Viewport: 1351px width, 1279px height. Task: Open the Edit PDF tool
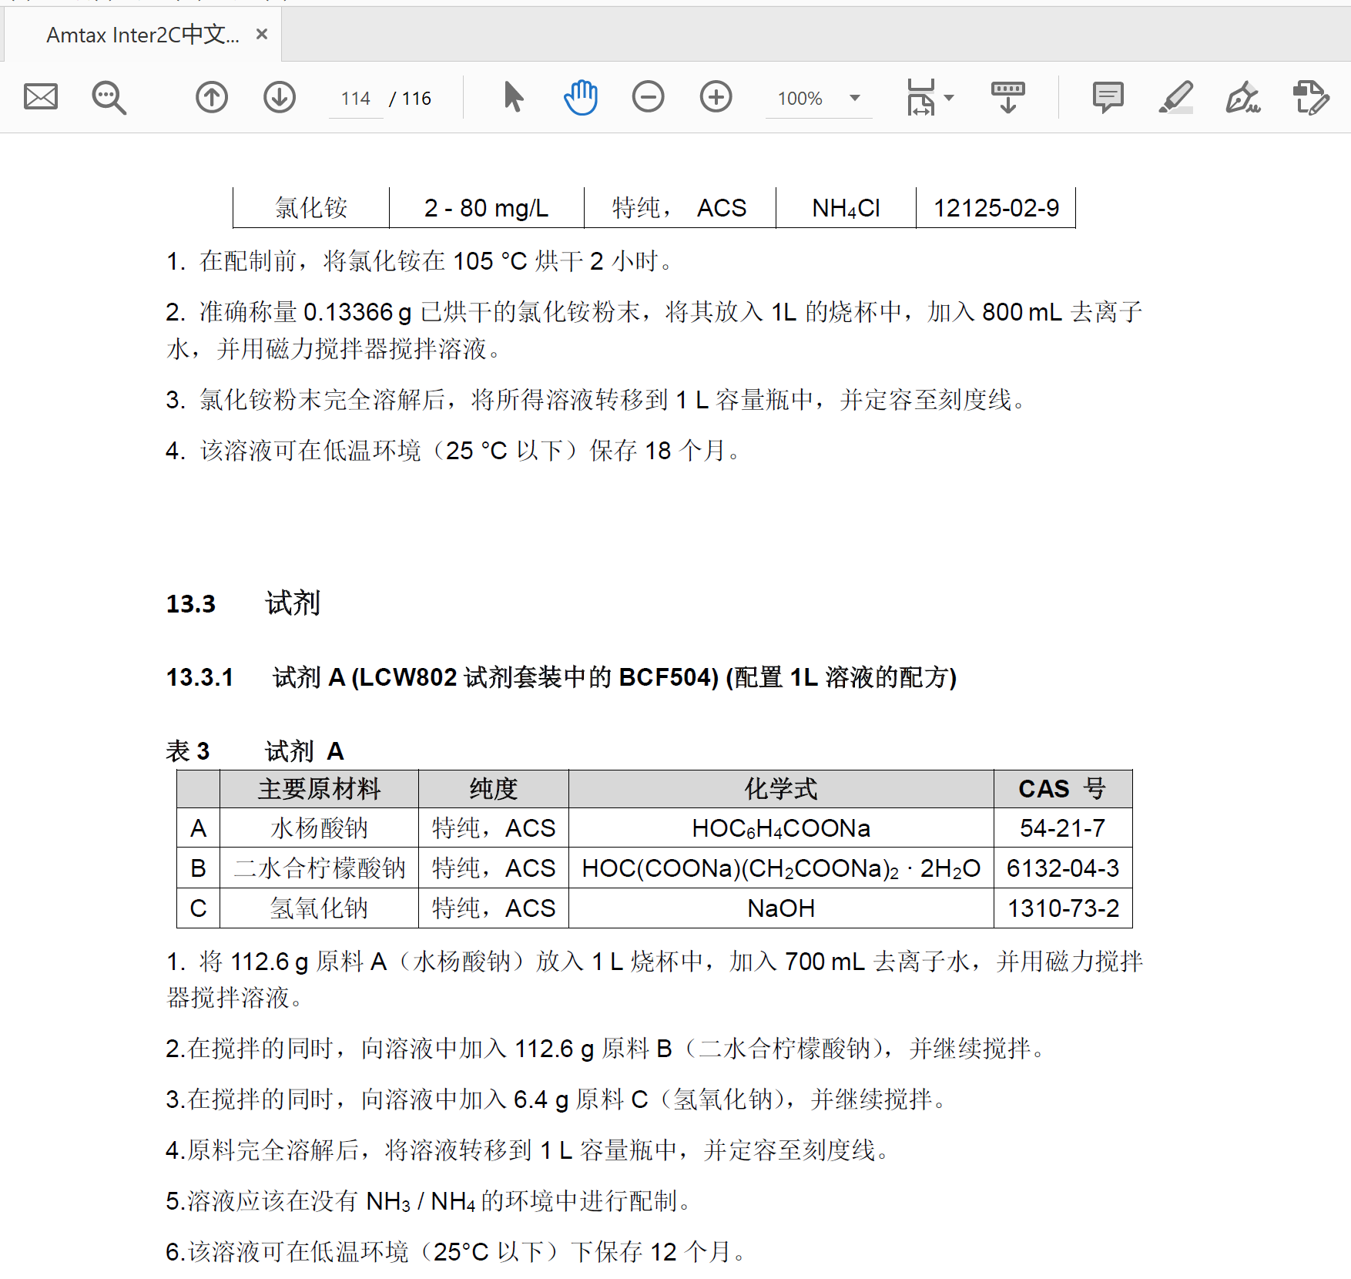click(x=1309, y=97)
